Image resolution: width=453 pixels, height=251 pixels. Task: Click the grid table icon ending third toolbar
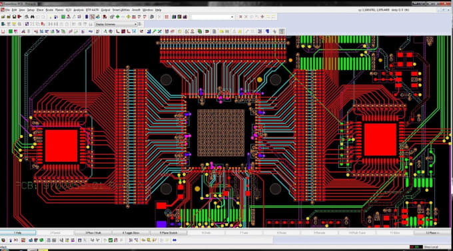click(282, 31)
